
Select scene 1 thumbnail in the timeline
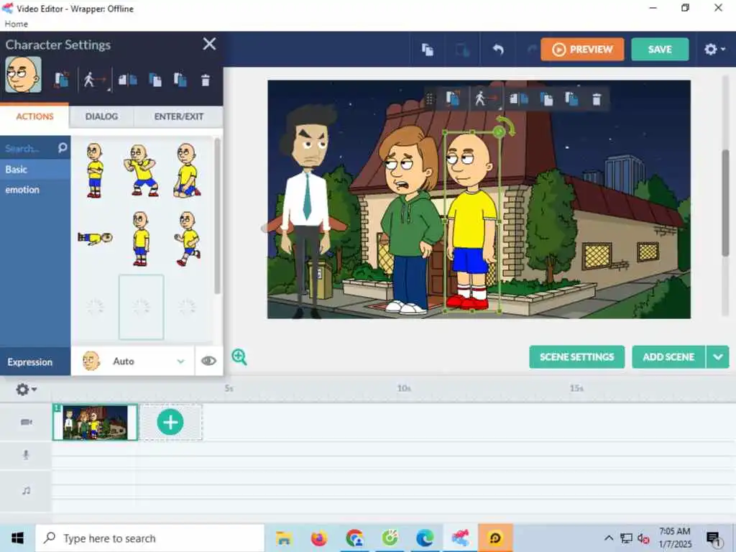coord(95,422)
